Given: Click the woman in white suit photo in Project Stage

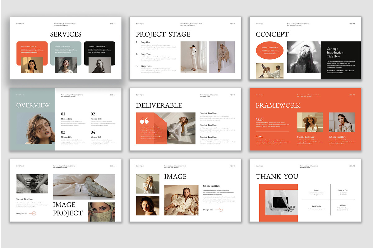Looking at the screenshot, I should [x=194, y=57].
